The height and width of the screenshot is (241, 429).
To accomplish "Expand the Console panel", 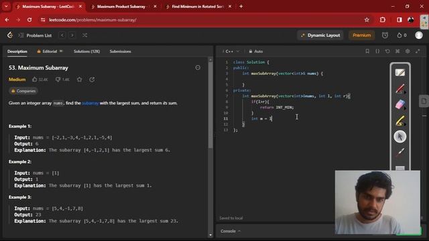I will point(231,231).
